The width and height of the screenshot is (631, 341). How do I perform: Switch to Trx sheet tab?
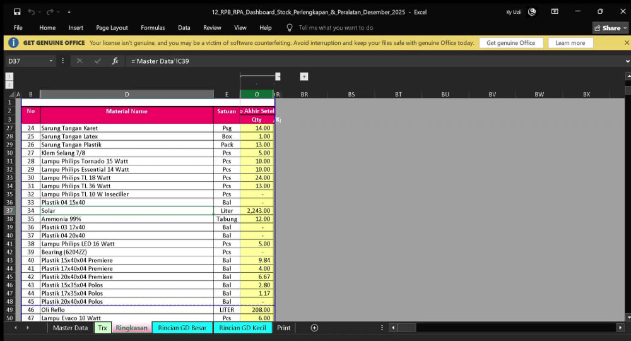click(103, 328)
